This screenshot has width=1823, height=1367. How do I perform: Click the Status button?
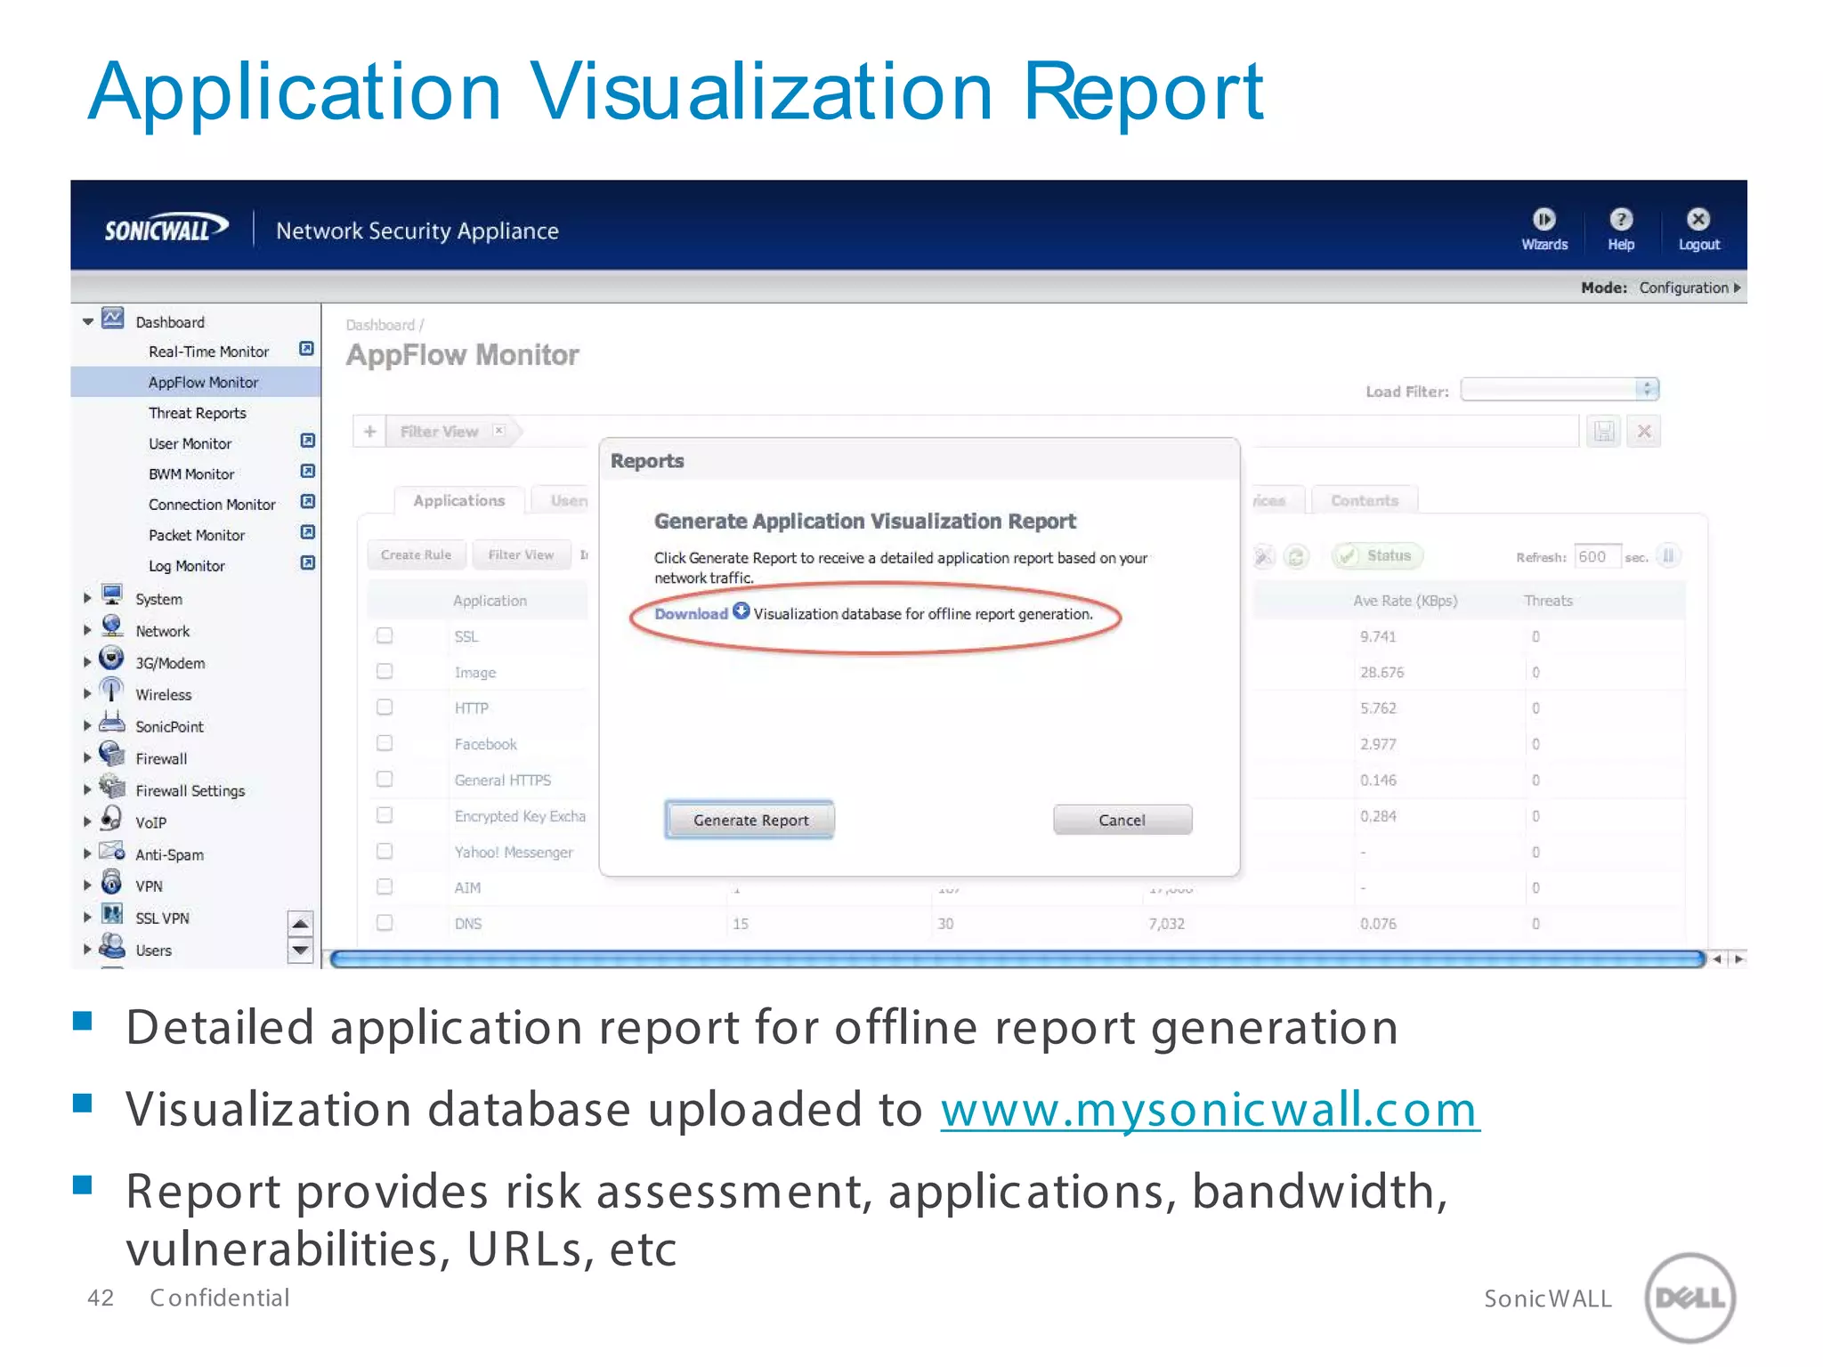click(x=1377, y=555)
